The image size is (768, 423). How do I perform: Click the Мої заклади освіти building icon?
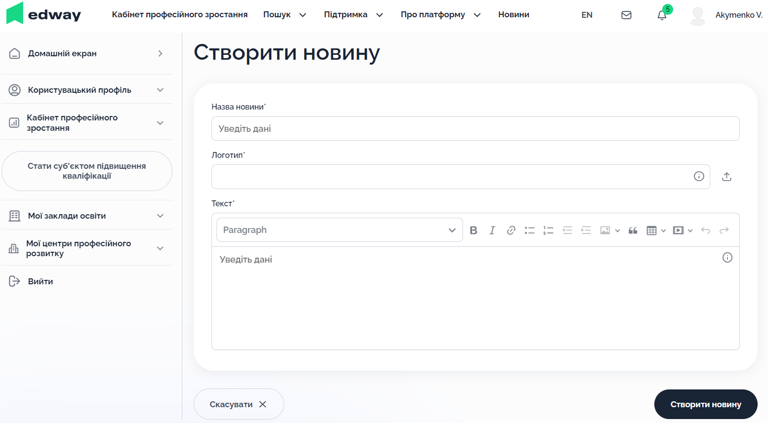coord(15,216)
